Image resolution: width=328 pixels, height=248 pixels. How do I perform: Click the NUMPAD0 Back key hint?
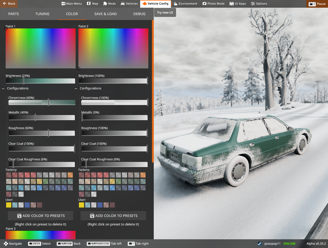[69, 244]
